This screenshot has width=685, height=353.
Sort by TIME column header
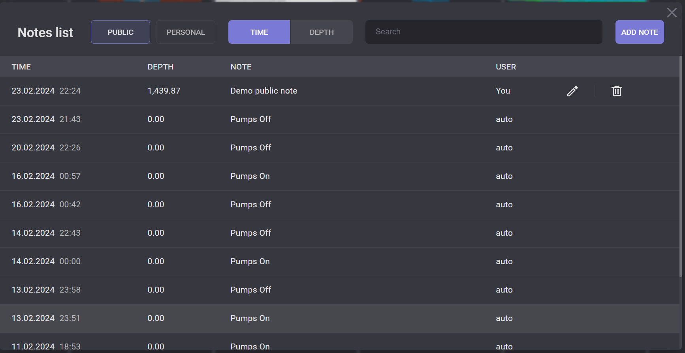point(21,67)
